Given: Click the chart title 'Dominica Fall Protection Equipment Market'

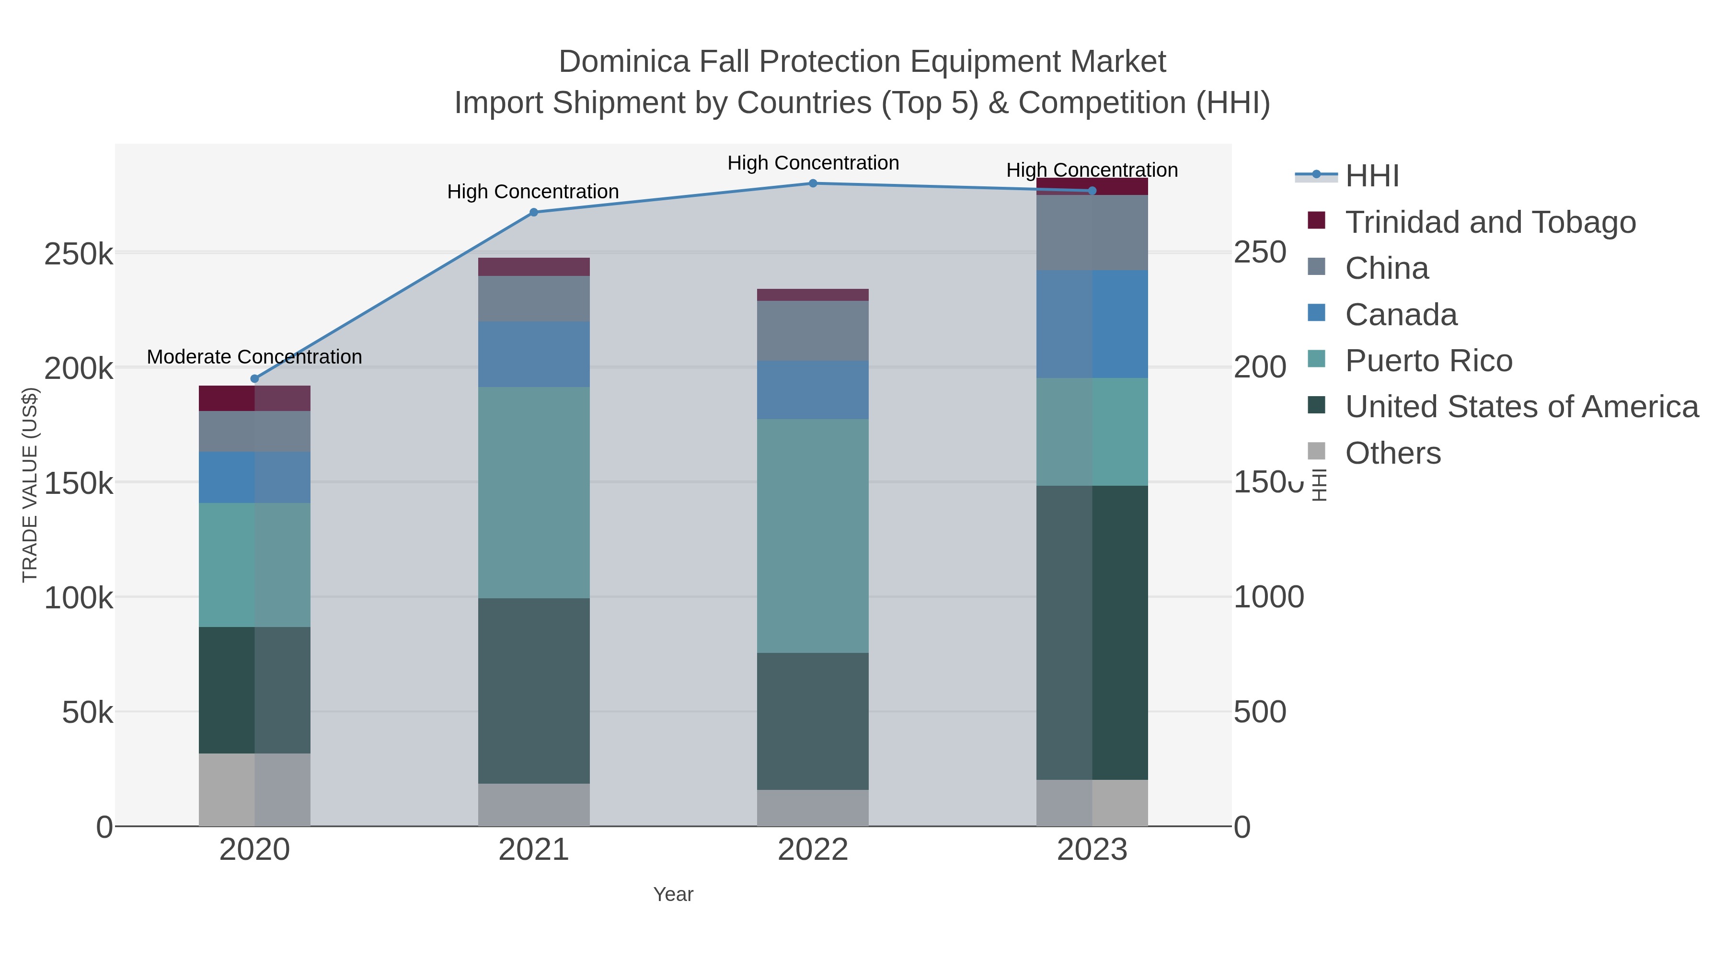Looking at the screenshot, I should click(862, 62).
